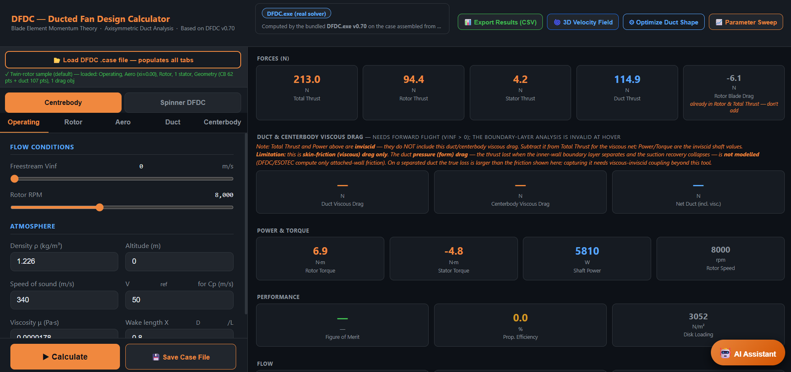
Task: Click Save Case File
Action: 181,357
